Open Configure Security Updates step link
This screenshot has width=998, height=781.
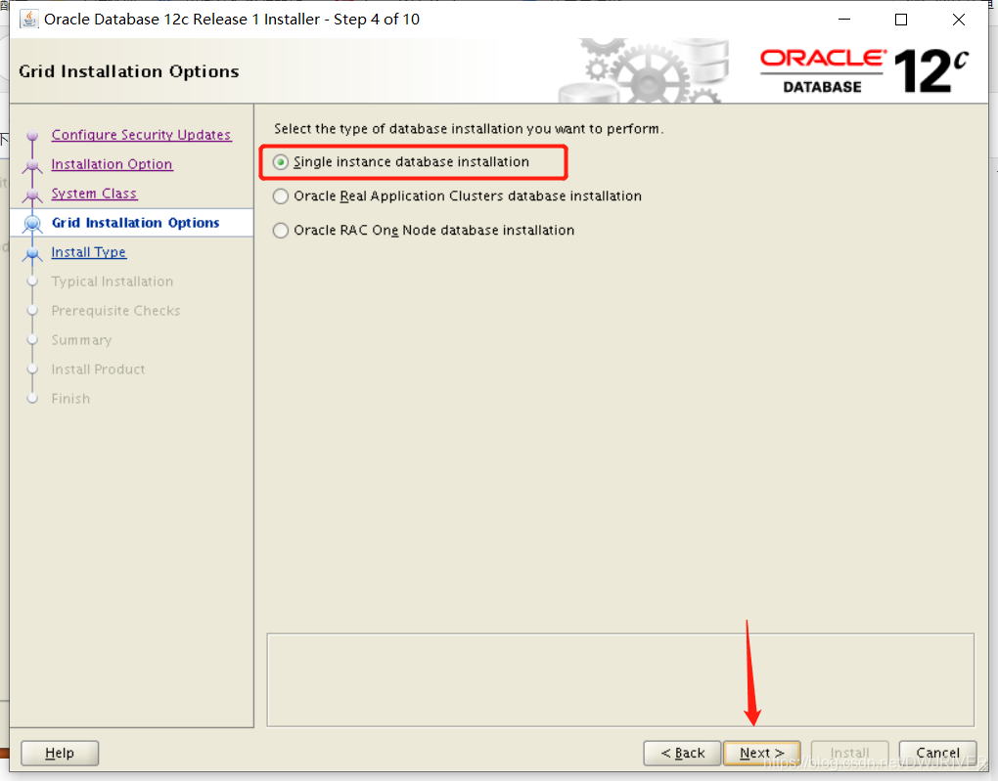(141, 135)
